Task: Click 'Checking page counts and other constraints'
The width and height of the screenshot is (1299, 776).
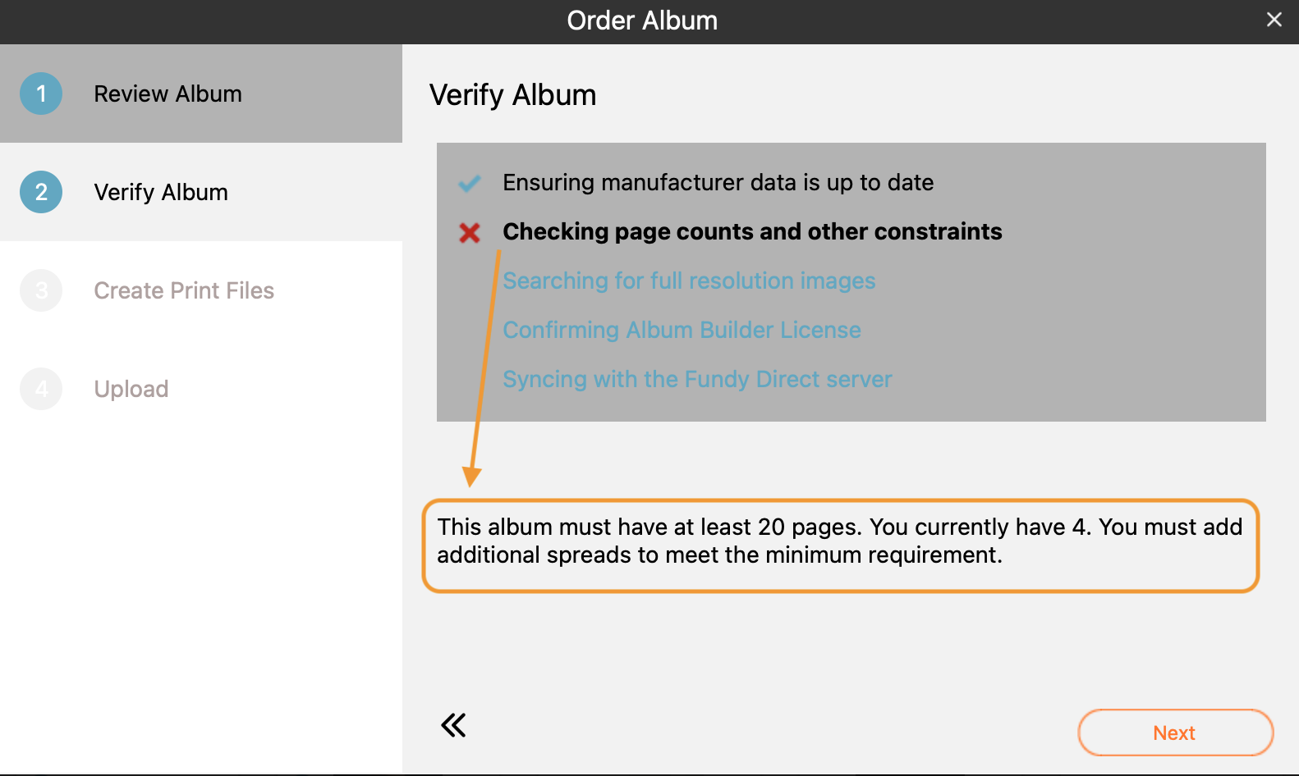Action: [x=752, y=231]
